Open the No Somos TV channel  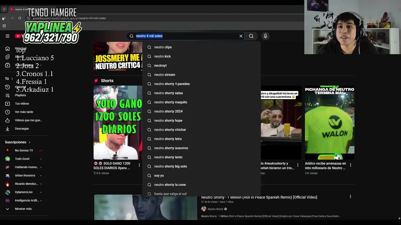(x=24, y=150)
